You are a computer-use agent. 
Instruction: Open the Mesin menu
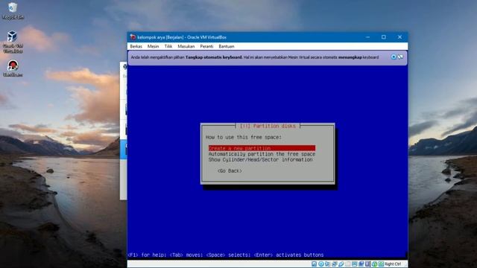click(x=153, y=46)
